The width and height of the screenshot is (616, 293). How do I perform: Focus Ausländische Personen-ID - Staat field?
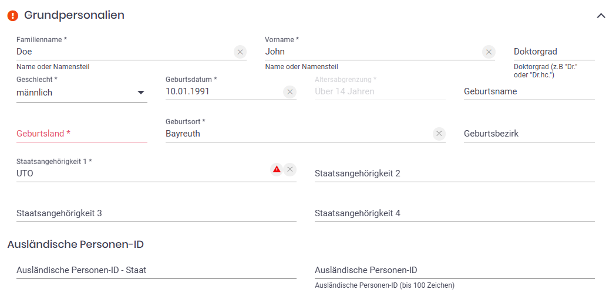click(x=156, y=271)
